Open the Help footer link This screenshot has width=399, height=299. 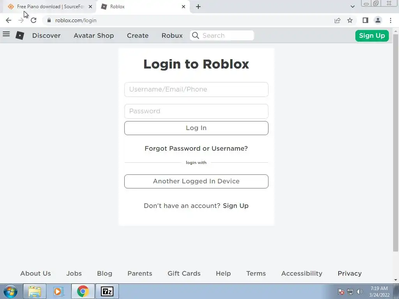(223, 273)
